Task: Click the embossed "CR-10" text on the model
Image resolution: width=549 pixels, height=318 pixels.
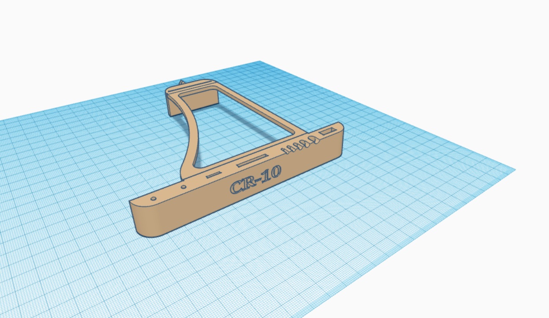Action: pos(256,180)
